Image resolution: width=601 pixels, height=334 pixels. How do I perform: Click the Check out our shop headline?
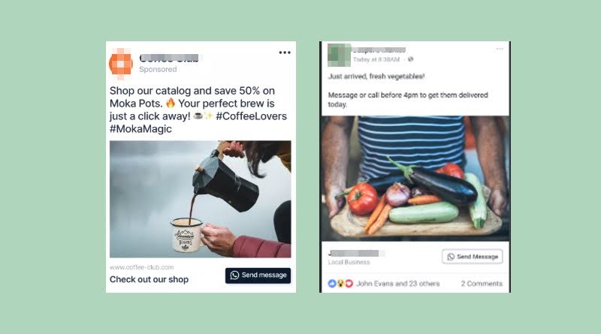click(149, 279)
